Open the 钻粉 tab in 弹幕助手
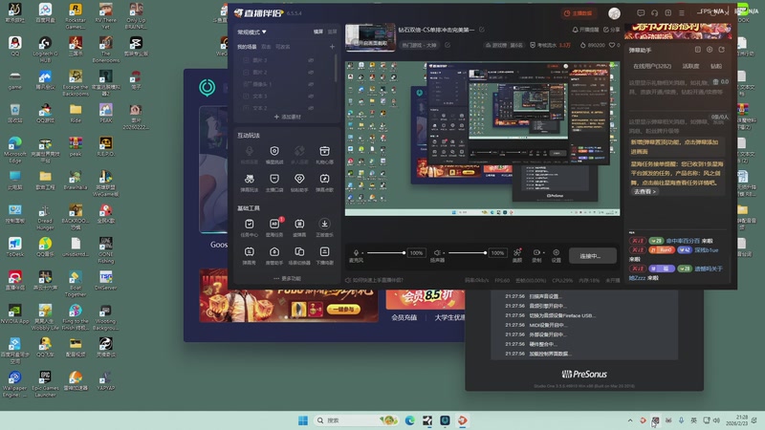 coord(715,66)
